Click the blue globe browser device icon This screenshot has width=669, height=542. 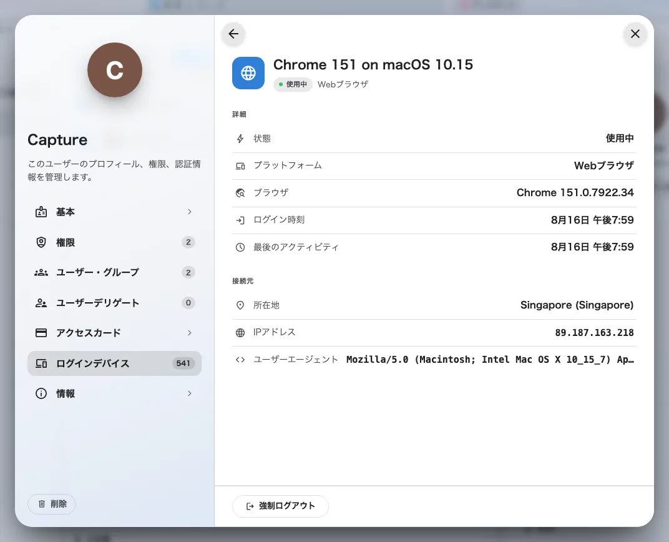[x=248, y=73]
